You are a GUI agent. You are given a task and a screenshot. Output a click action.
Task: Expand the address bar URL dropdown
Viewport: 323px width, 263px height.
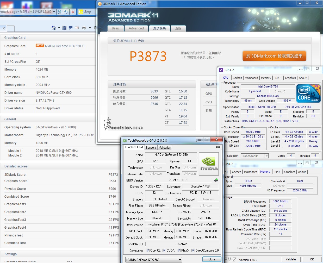(x=54, y=12)
